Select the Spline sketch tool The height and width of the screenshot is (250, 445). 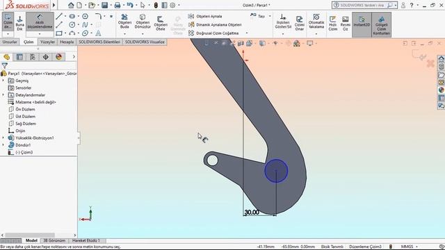(85, 25)
